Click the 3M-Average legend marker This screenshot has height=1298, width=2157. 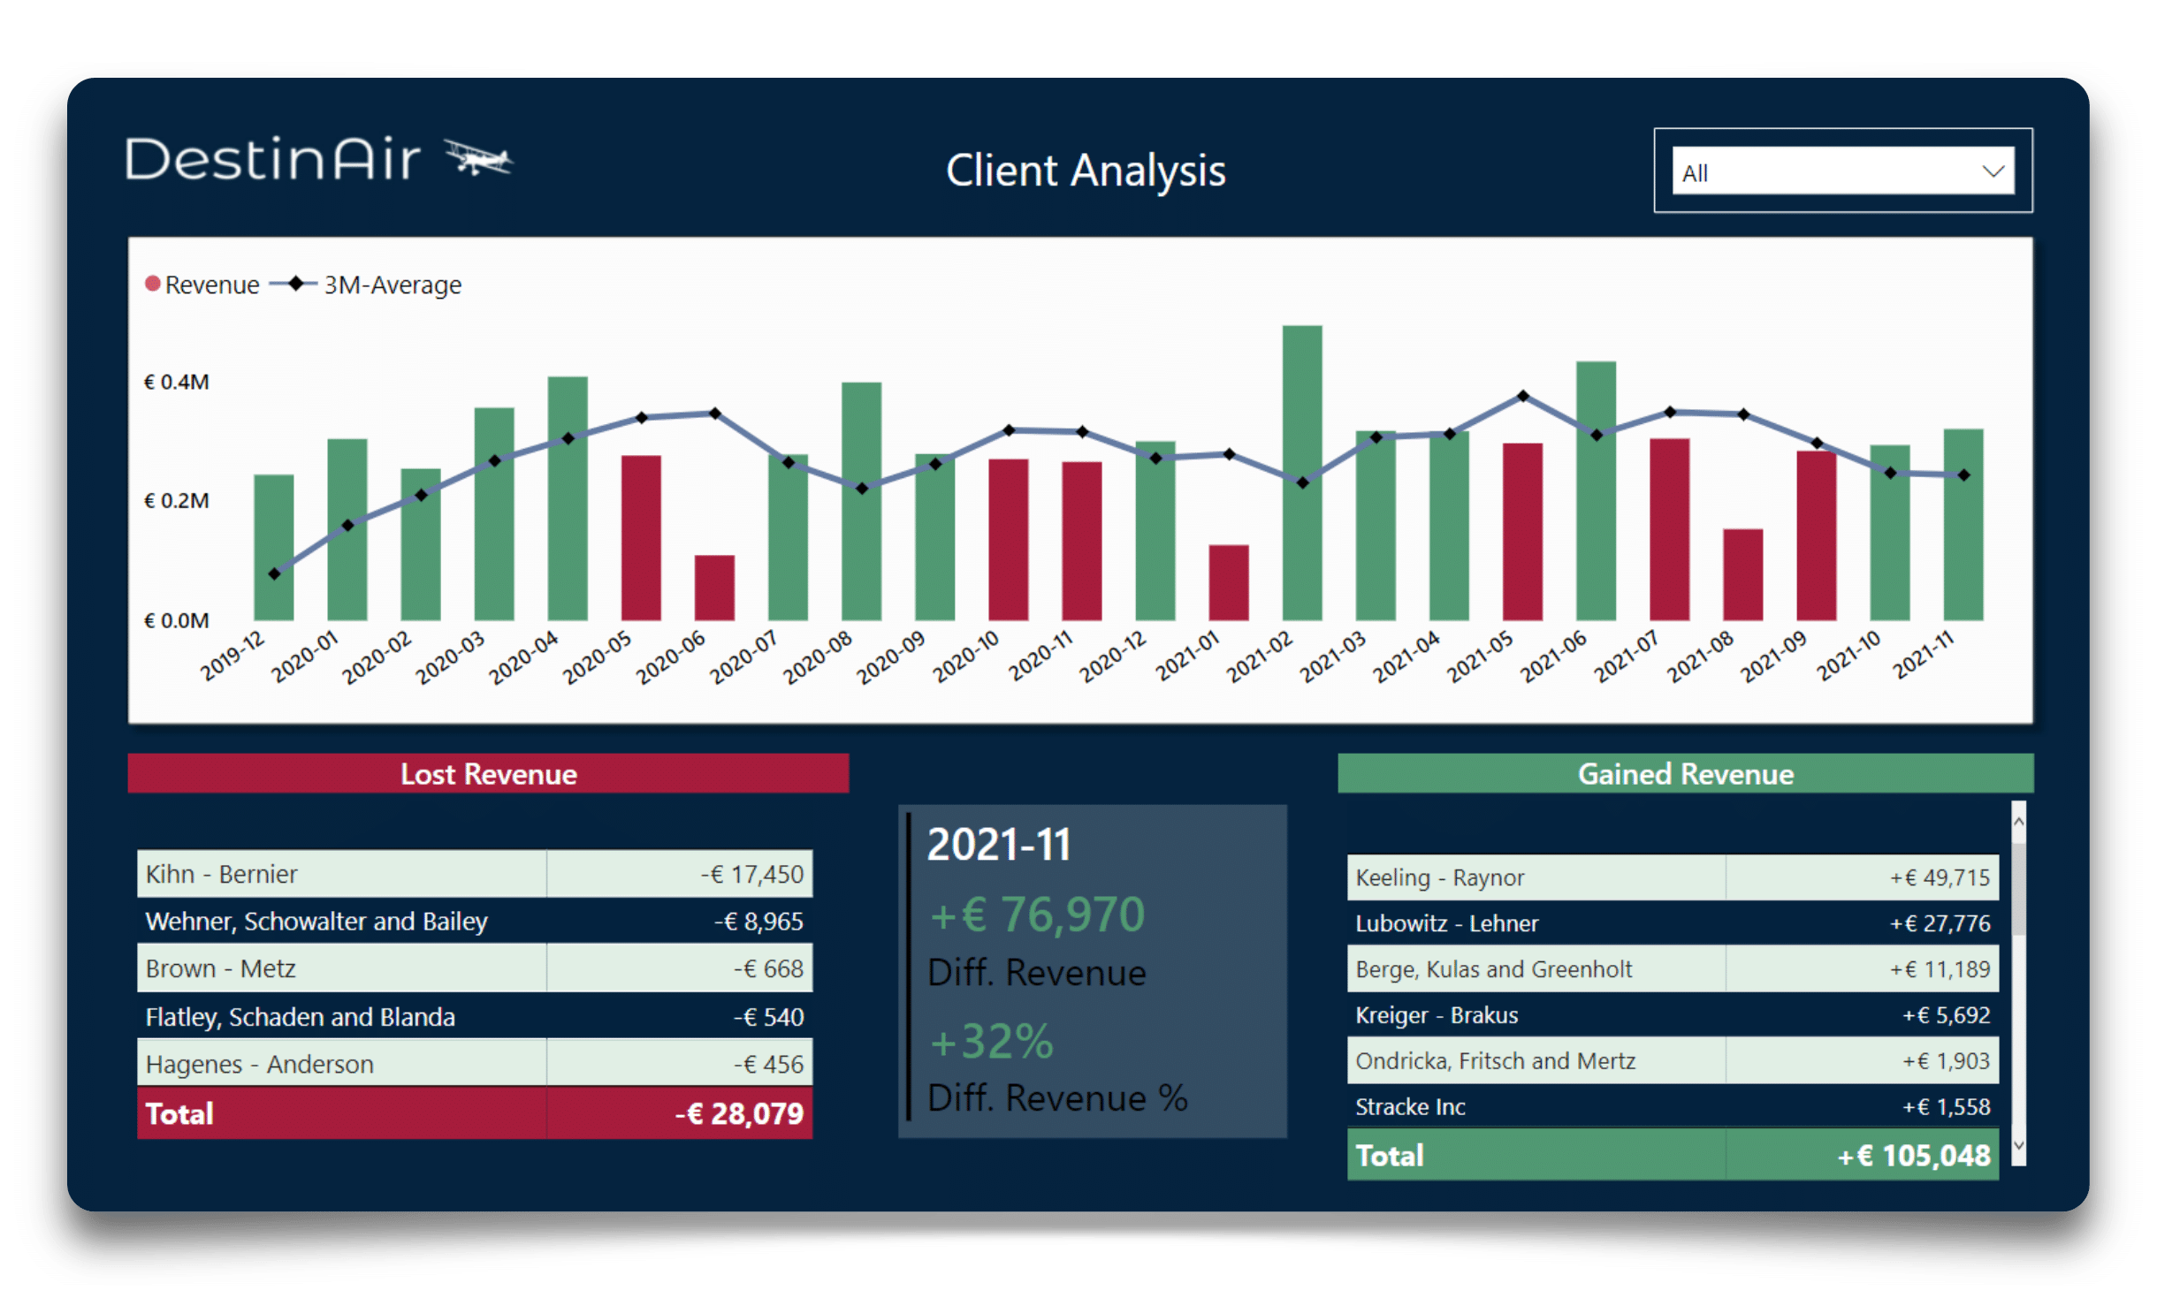(295, 284)
